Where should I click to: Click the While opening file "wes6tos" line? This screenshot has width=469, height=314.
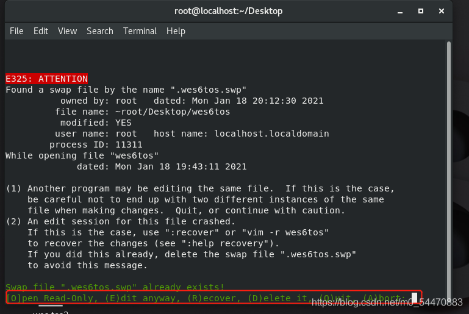(x=82, y=155)
